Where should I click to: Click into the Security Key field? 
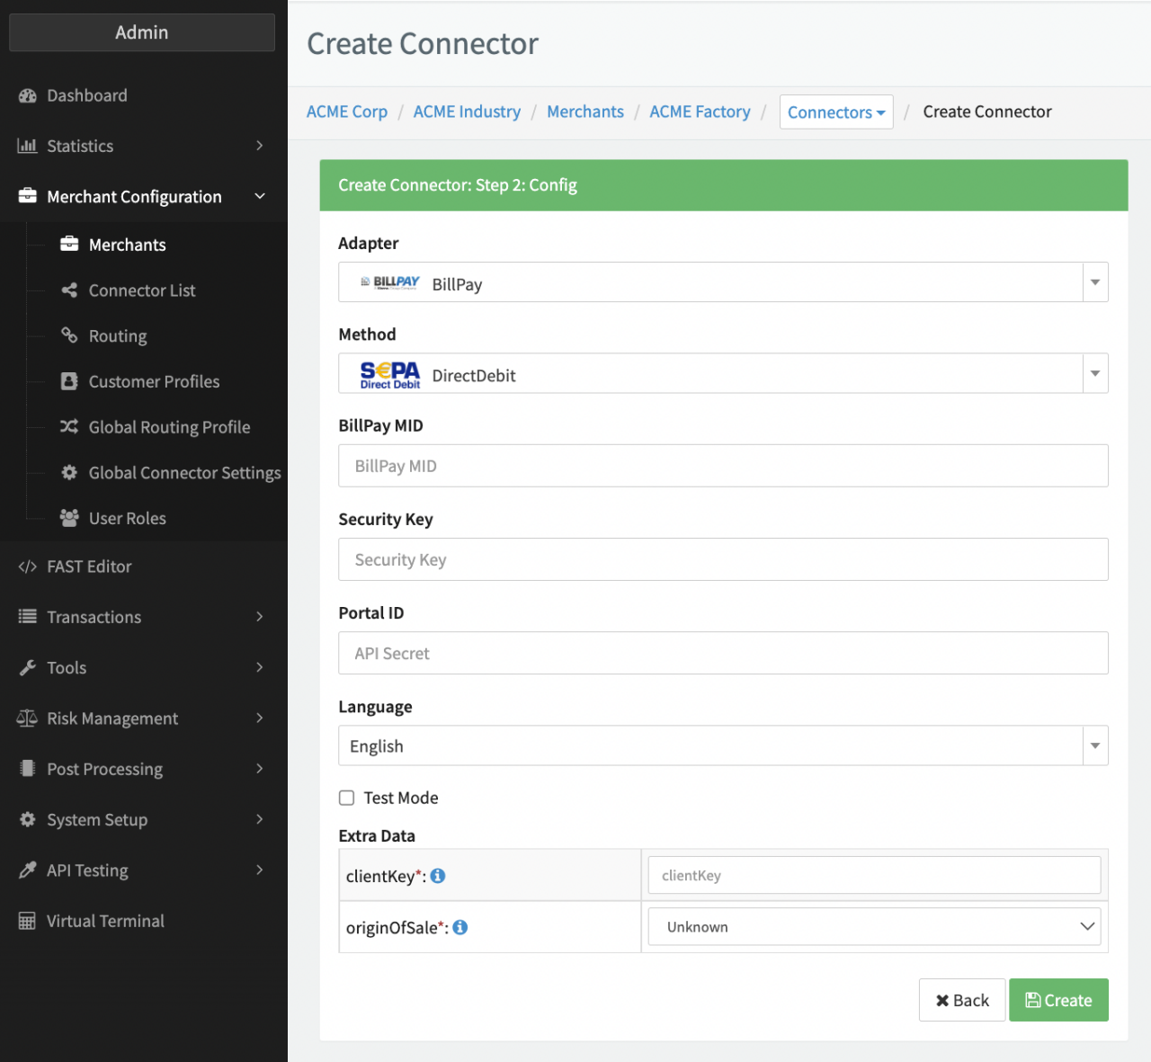pyautogui.click(x=723, y=560)
